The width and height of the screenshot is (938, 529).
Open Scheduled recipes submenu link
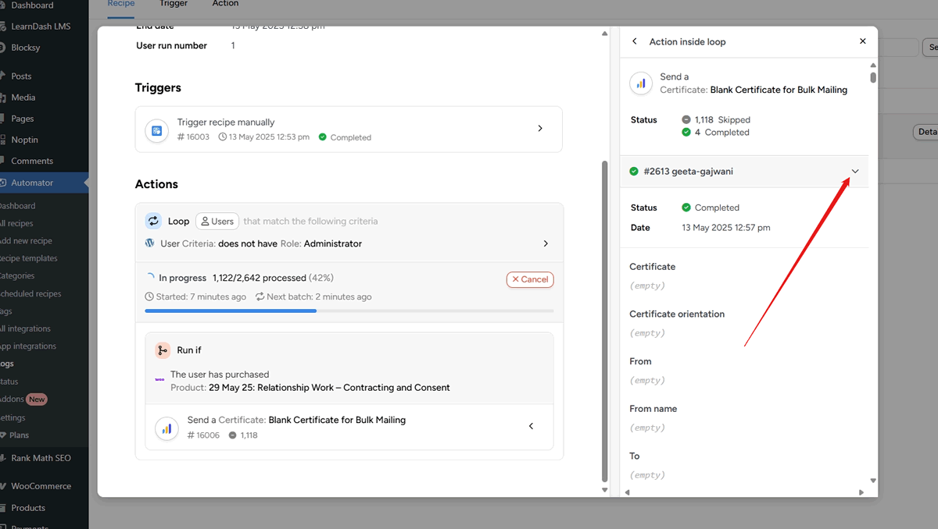(30, 294)
